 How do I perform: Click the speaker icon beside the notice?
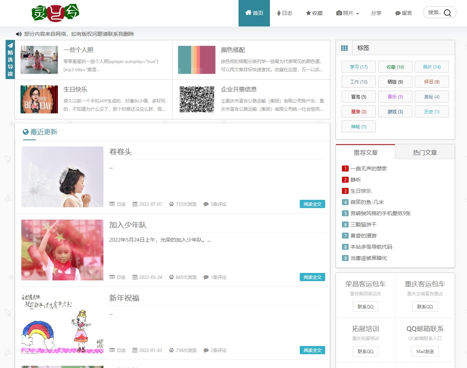coord(19,34)
